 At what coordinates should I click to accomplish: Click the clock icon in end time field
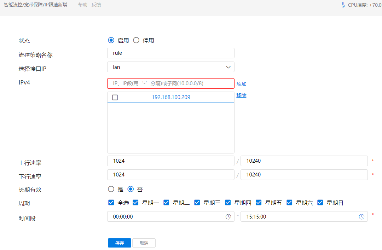pyautogui.click(x=361, y=217)
